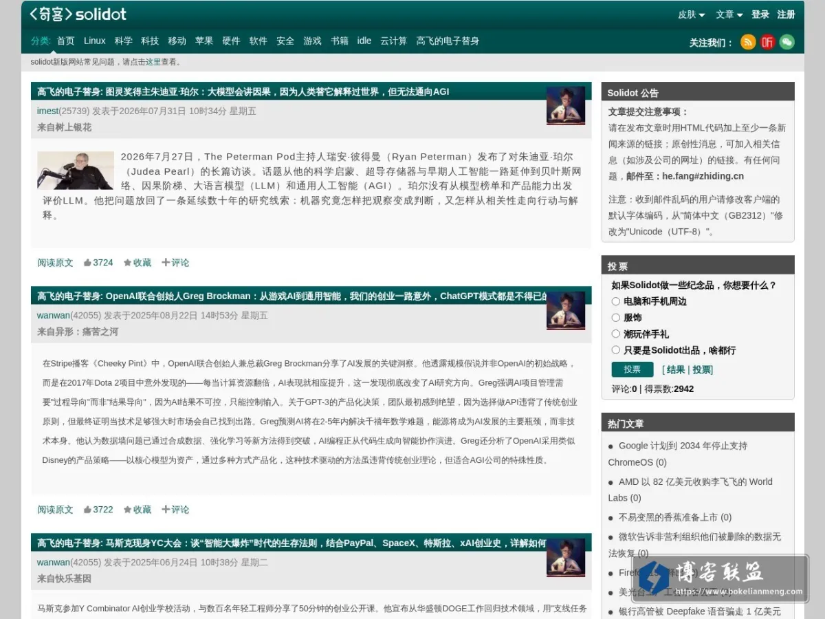Open the 文章 dropdown
825x619 pixels.
click(x=729, y=14)
